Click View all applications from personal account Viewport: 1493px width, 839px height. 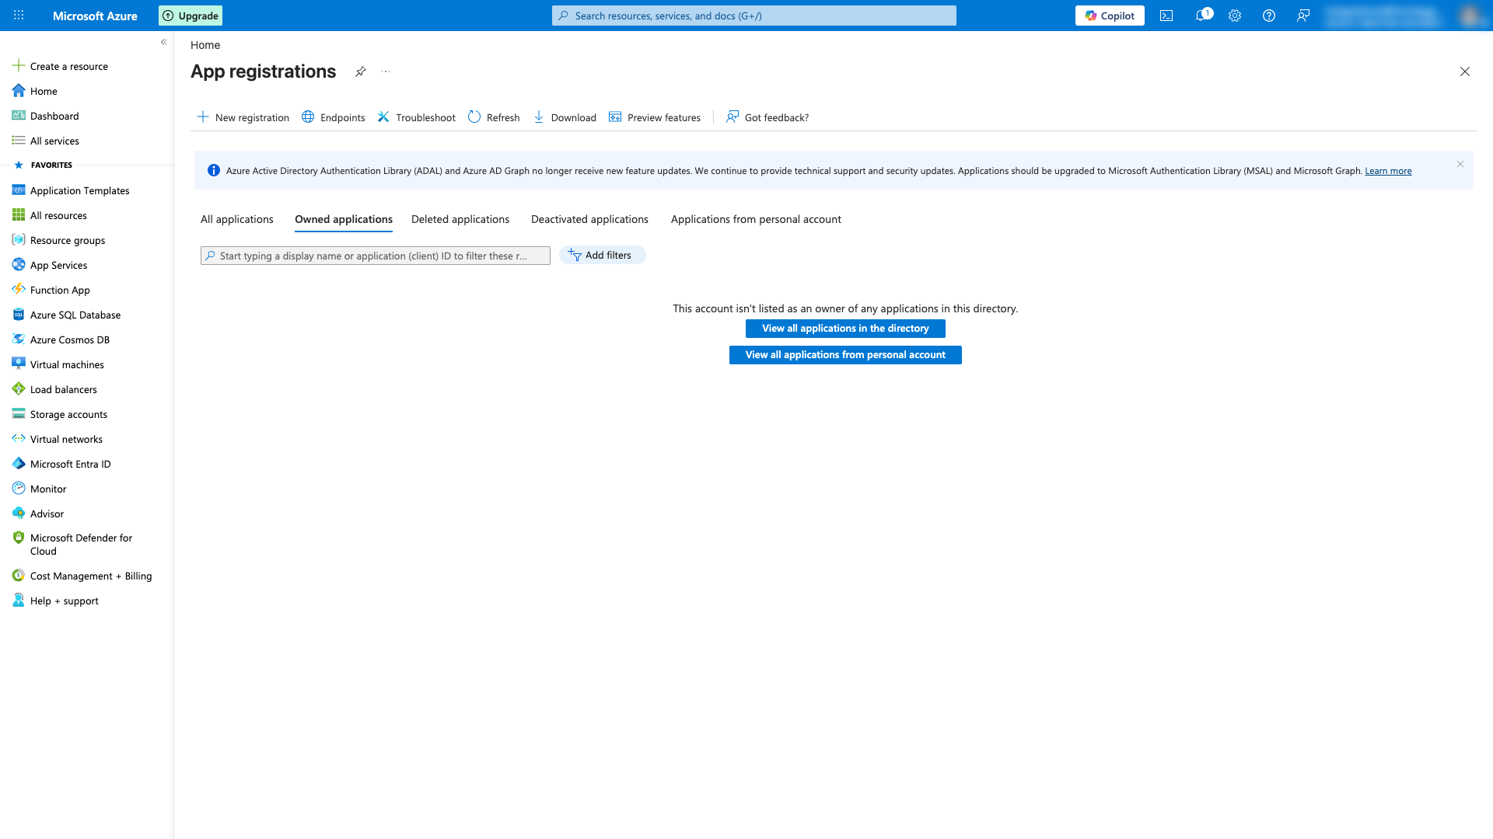(x=845, y=355)
